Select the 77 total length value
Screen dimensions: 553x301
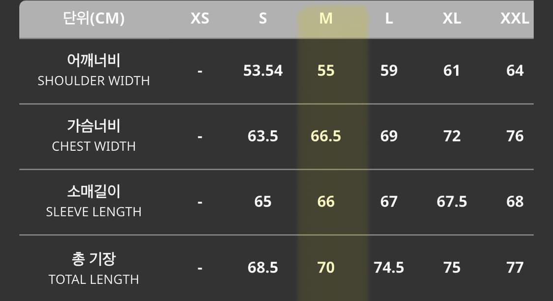click(515, 268)
